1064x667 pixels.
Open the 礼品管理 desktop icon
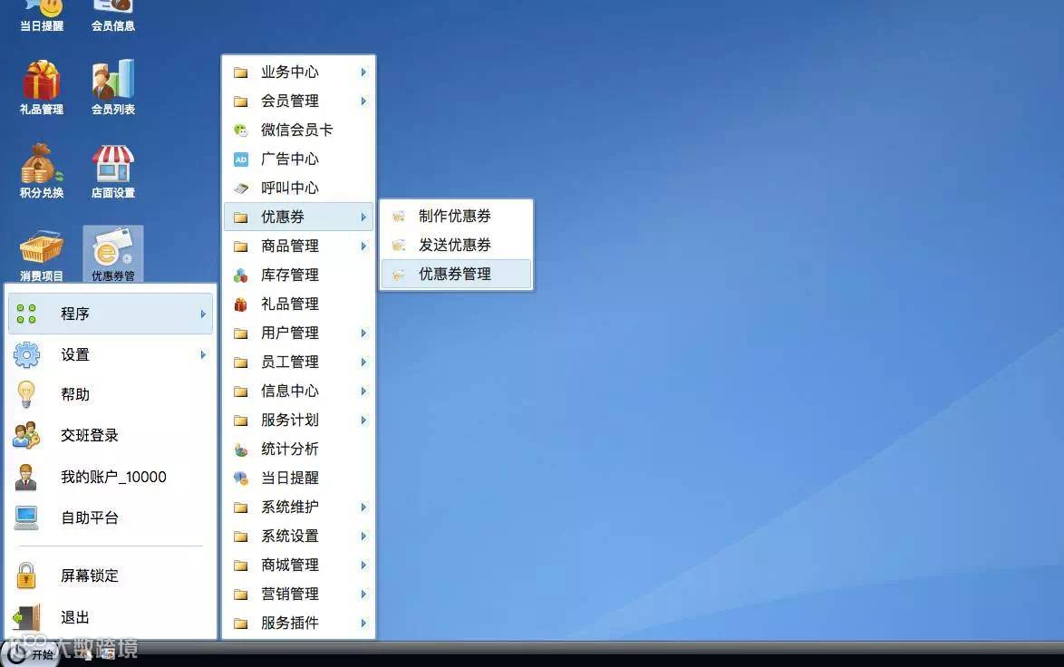(42, 86)
